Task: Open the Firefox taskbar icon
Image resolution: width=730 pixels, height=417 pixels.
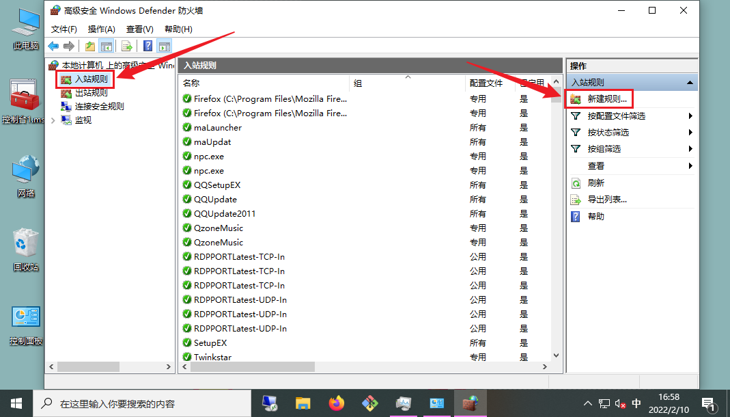Action: pos(337,403)
